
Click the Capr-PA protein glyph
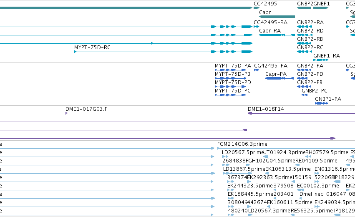[279, 78]
